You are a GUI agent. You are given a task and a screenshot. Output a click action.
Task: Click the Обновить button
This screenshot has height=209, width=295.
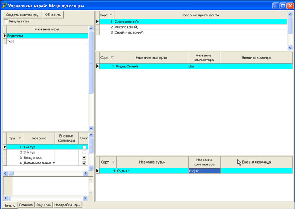click(53, 15)
